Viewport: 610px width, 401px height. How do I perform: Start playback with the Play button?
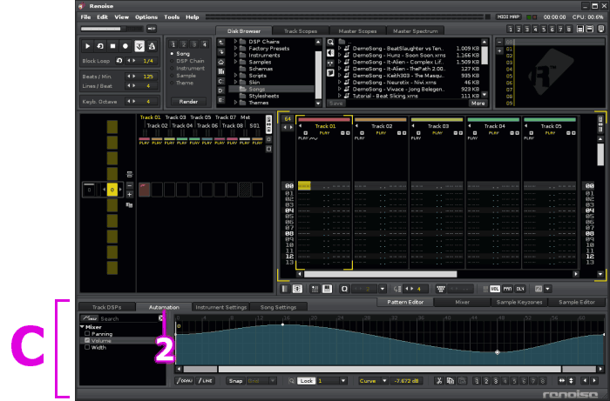pyautogui.click(x=87, y=46)
